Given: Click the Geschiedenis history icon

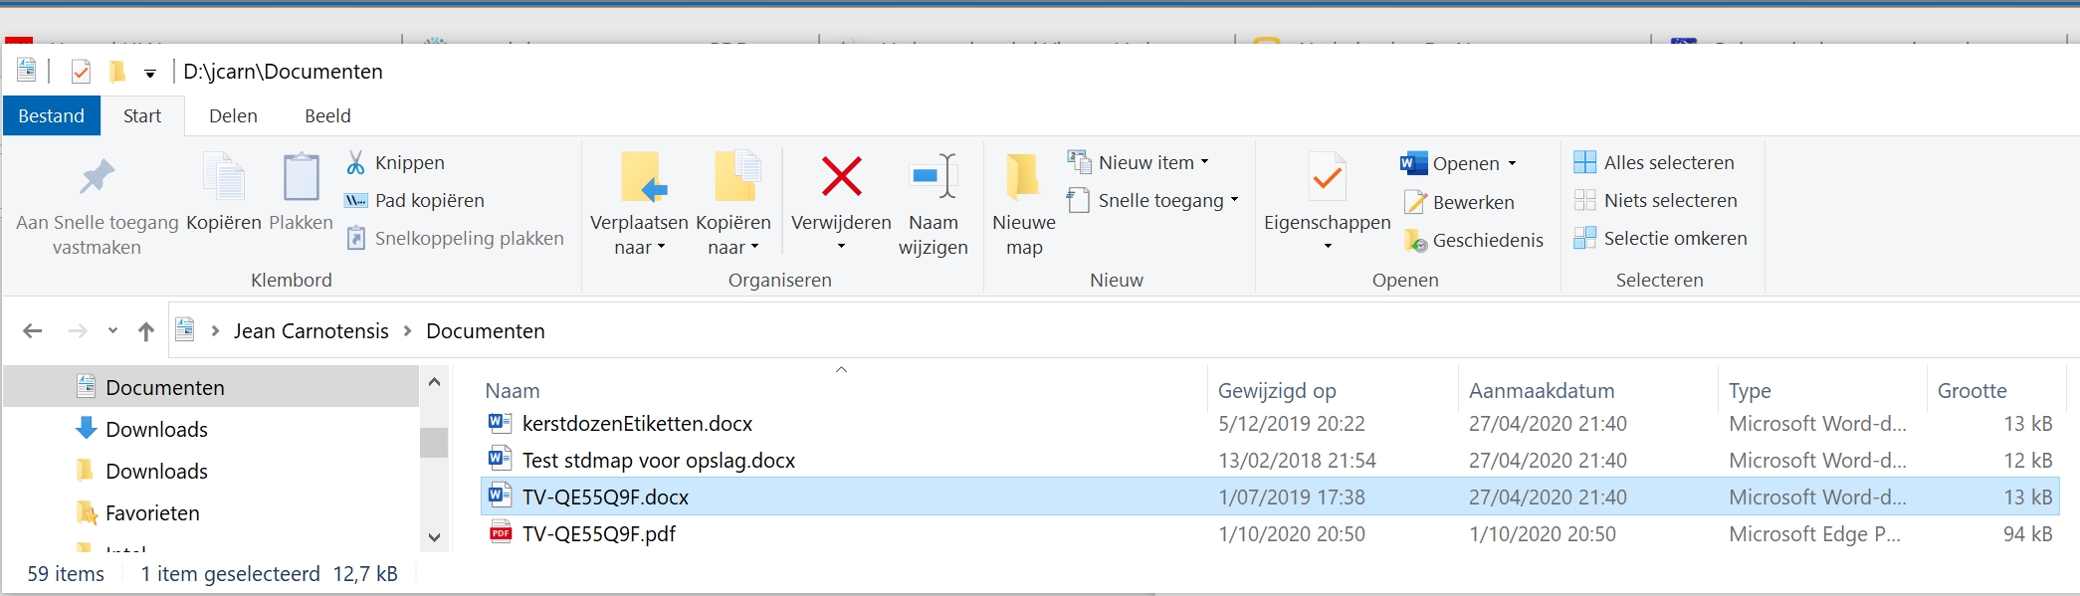Looking at the screenshot, I should coord(1415,240).
